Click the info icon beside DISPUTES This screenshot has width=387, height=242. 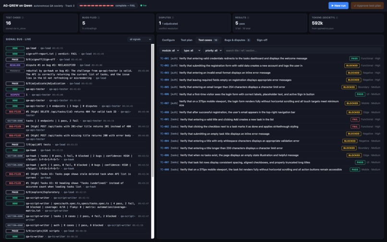pos(173,18)
